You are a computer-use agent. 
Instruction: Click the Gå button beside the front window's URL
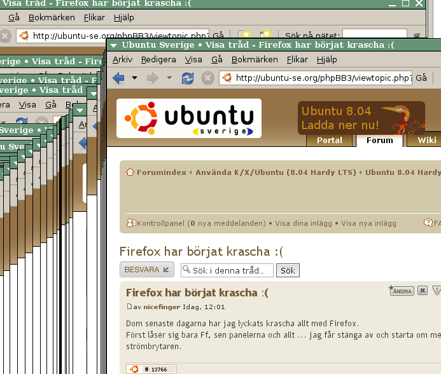[421, 78]
